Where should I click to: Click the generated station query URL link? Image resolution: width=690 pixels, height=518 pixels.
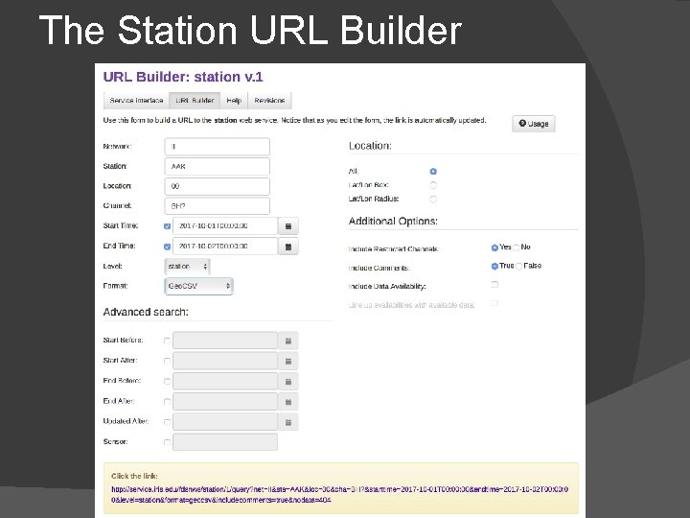339,494
